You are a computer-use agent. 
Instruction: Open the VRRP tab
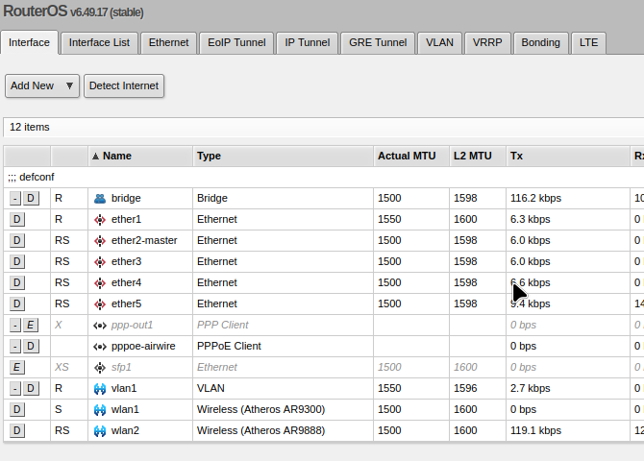click(487, 42)
